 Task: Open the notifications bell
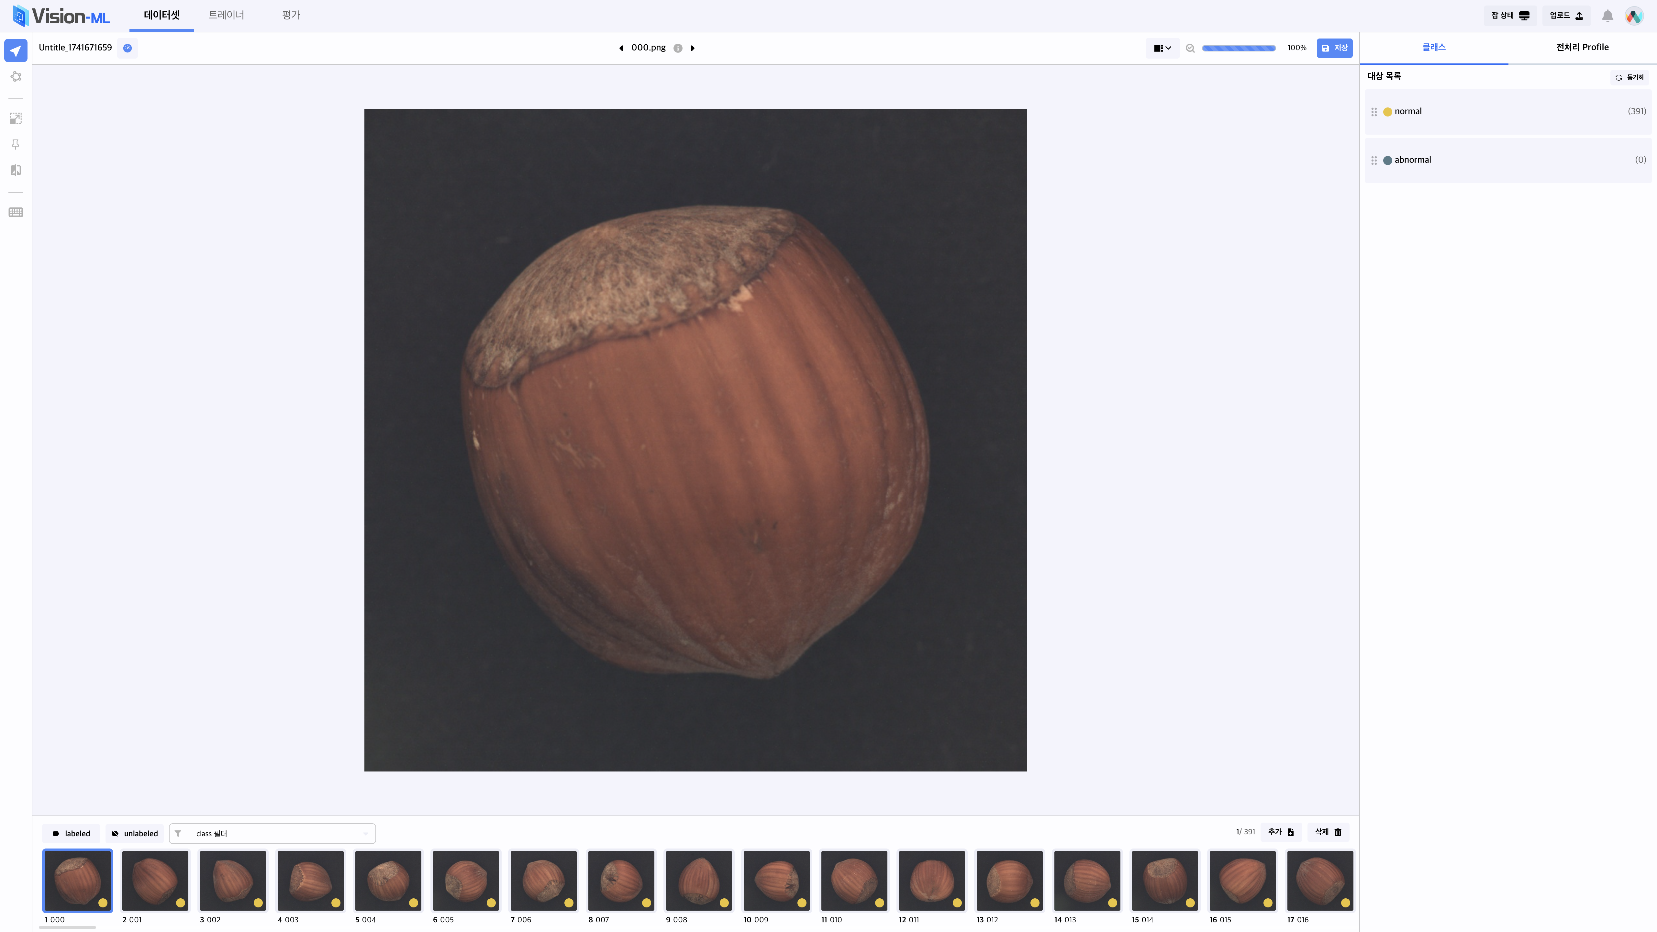[x=1607, y=16]
